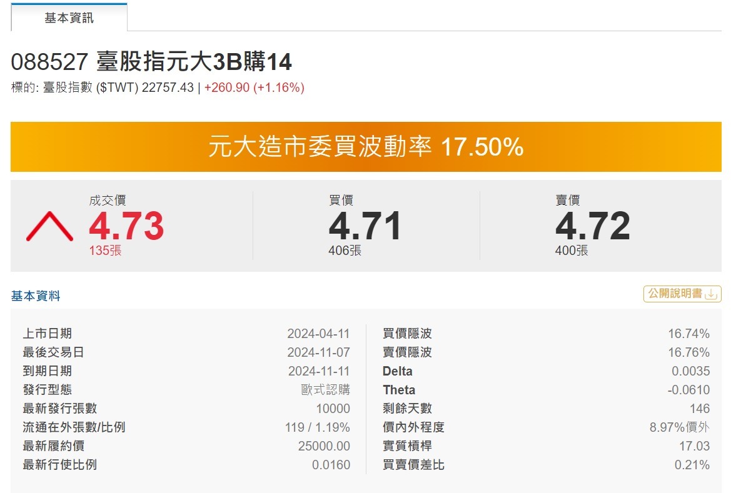The image size is (731, 493).
Task: Click the 買賣價差比 value 0.21%
Action: tap(692, 465)
